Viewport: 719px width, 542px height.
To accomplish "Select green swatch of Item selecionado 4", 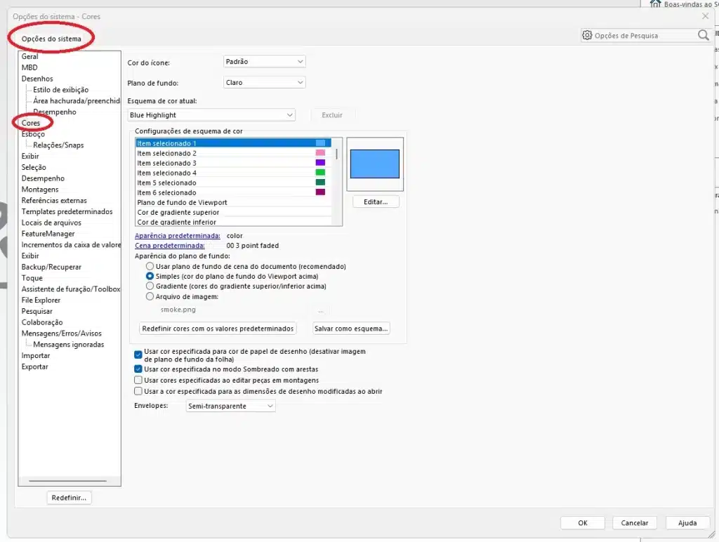I will 320,173.
